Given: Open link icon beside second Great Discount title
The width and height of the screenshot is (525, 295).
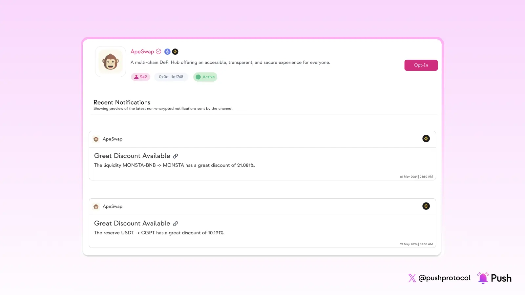Looking at the screenshot, I should point(176,224).
